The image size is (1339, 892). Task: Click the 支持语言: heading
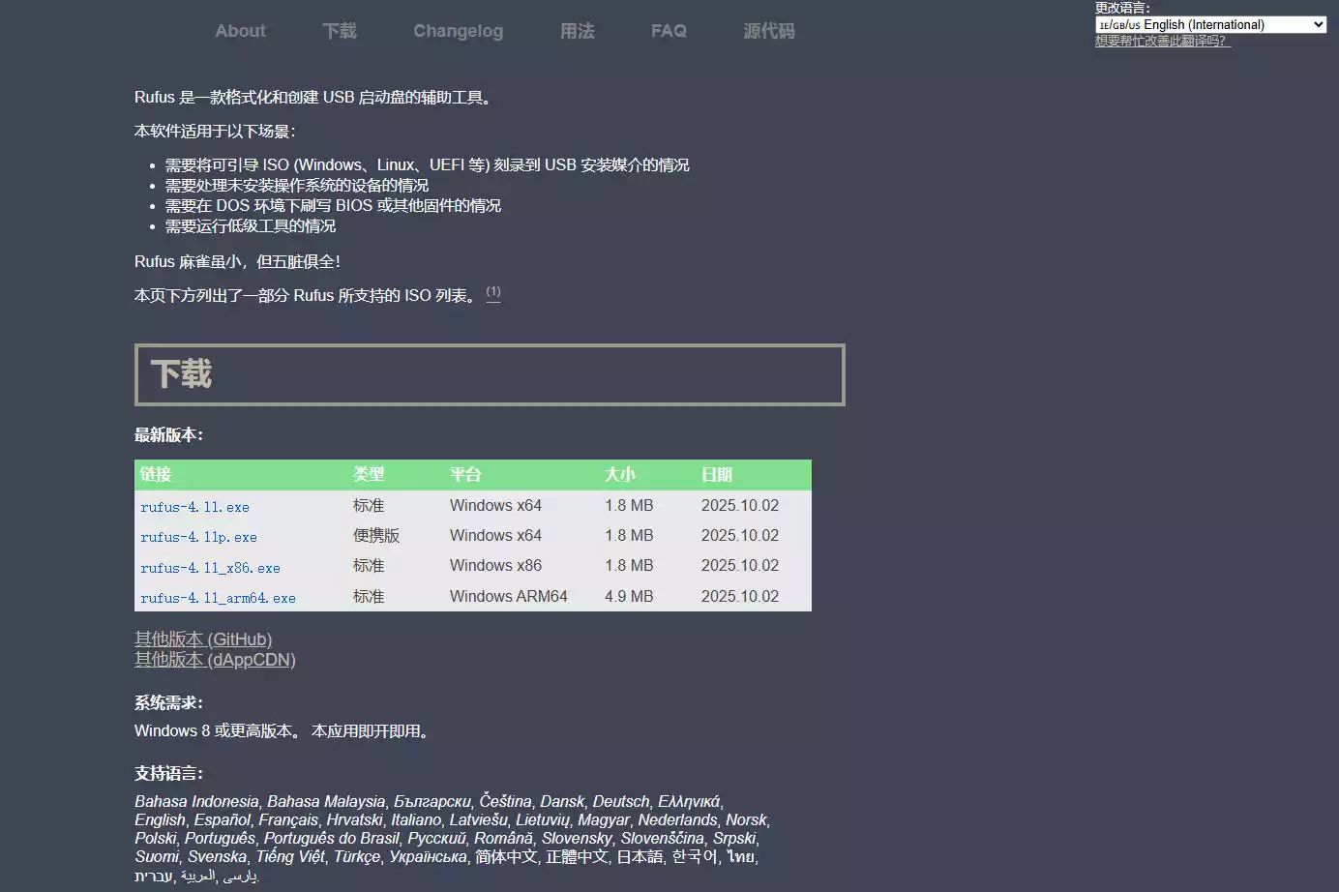click(x=168, y=774)
